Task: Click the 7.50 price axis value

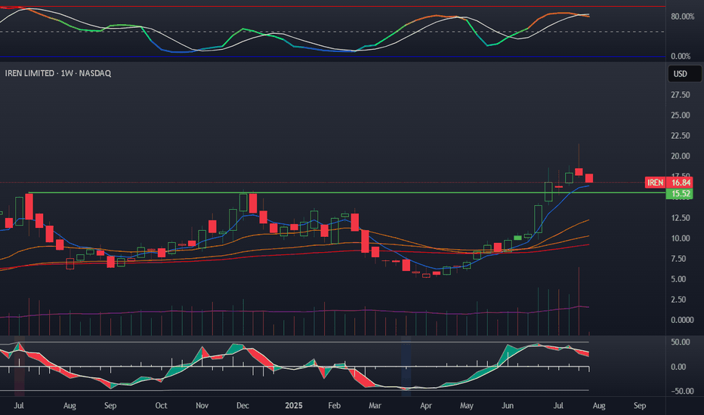Action: coord(680,259)
